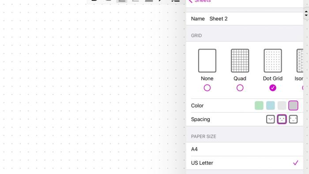Select the None grid thumbnail
This screenshot has height=174, width=309.
coord(207,61)
